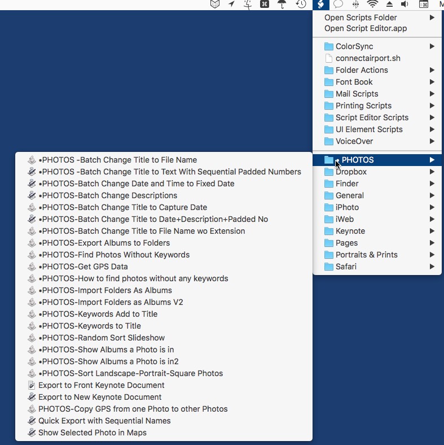Click the Wi-Fi status icon
The height and width of the screenshot is (445, 444).
[372, 4]
